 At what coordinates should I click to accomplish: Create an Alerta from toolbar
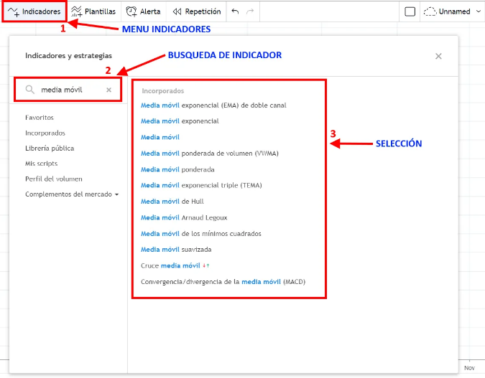[143, 11]
